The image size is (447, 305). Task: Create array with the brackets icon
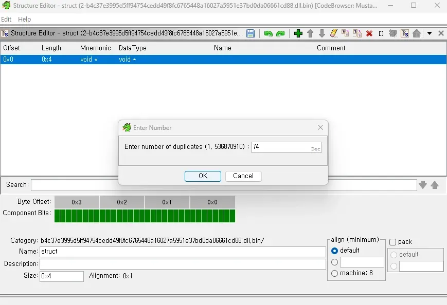click(381, 33)
